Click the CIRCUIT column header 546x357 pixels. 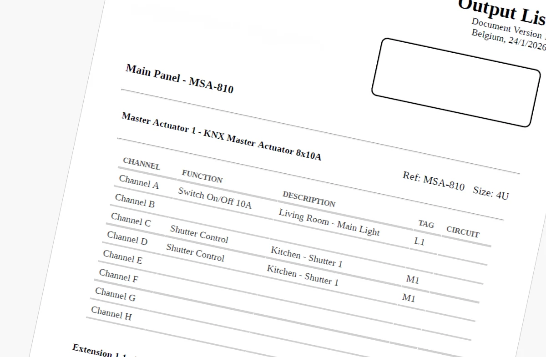pyautogui.click(x=462, y=231)
